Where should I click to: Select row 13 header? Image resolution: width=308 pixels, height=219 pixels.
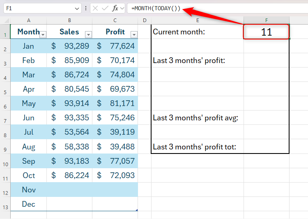tap(5, 204)
